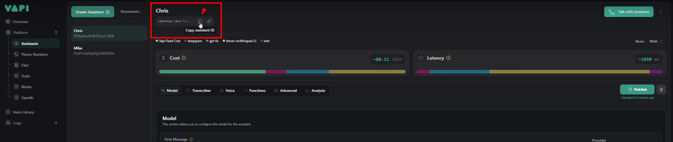Open the three-dot more options menu
The width and height of the screenshot is (673, 142).
(x=661, y=12)
